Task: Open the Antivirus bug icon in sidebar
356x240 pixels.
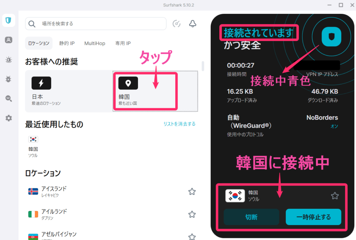Action: pyautogui.click(x=9, y=79)
